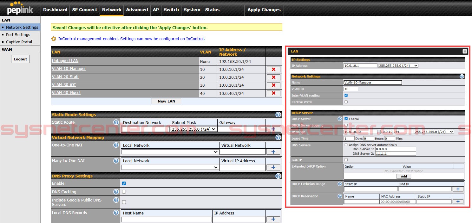
Task: Click Lease Time Days input field
Action: [x=349, y=139]
